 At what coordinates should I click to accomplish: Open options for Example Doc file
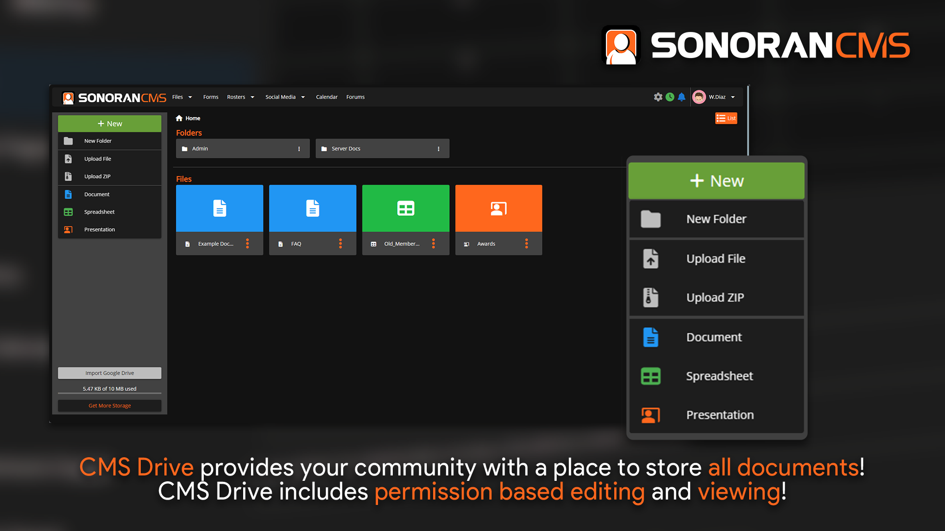coord(248,243)
